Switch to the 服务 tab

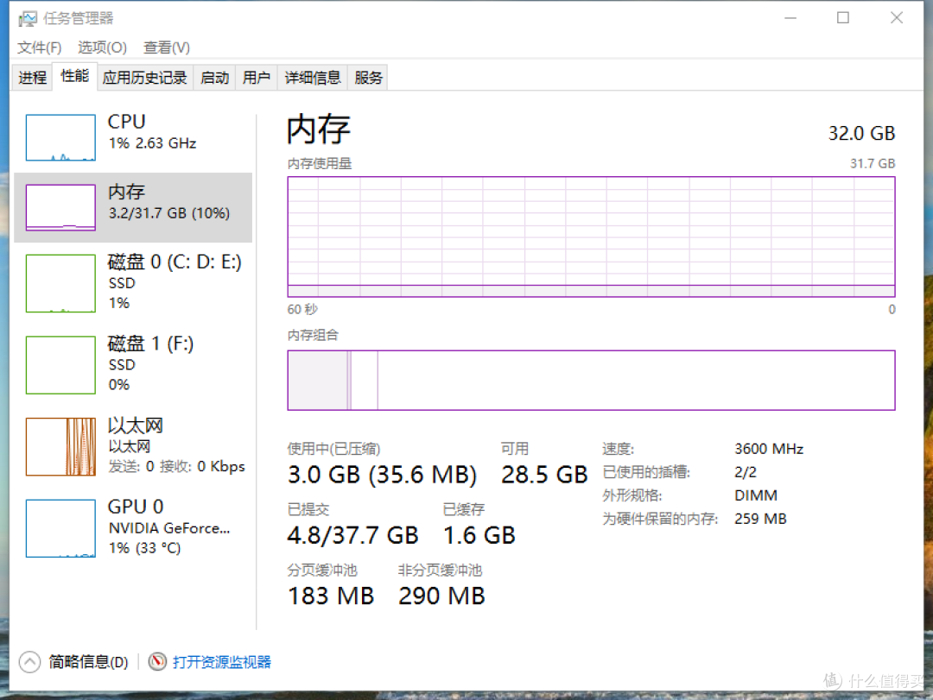368,78
